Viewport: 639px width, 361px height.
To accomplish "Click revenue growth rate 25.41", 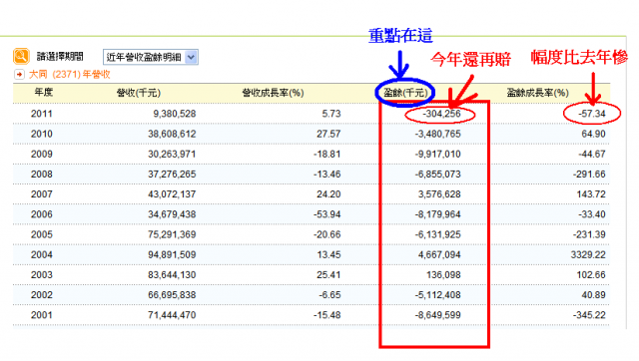I will tap(328, 275).
